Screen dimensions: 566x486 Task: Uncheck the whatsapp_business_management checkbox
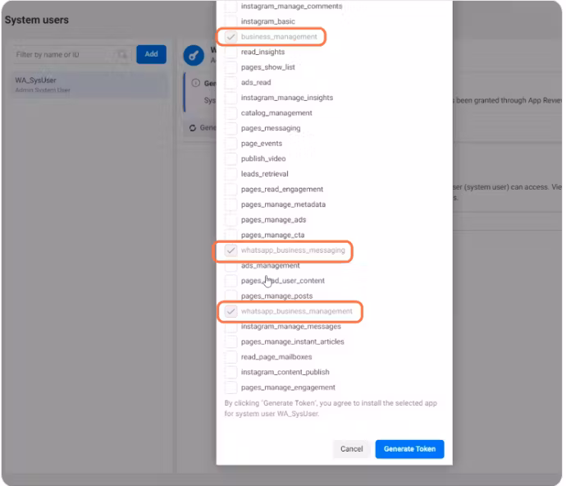(x=231, y=312)
